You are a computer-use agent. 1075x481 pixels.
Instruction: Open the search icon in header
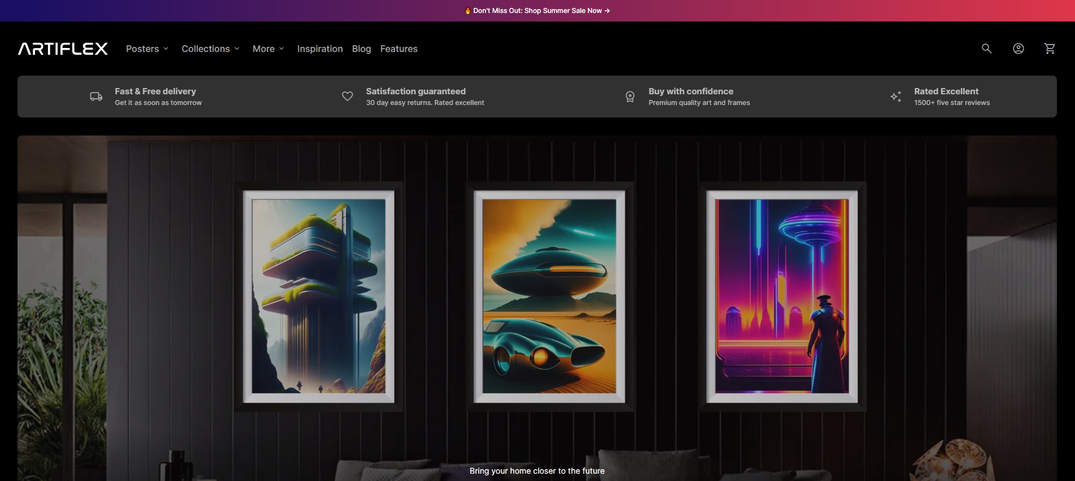click(986, 49)
